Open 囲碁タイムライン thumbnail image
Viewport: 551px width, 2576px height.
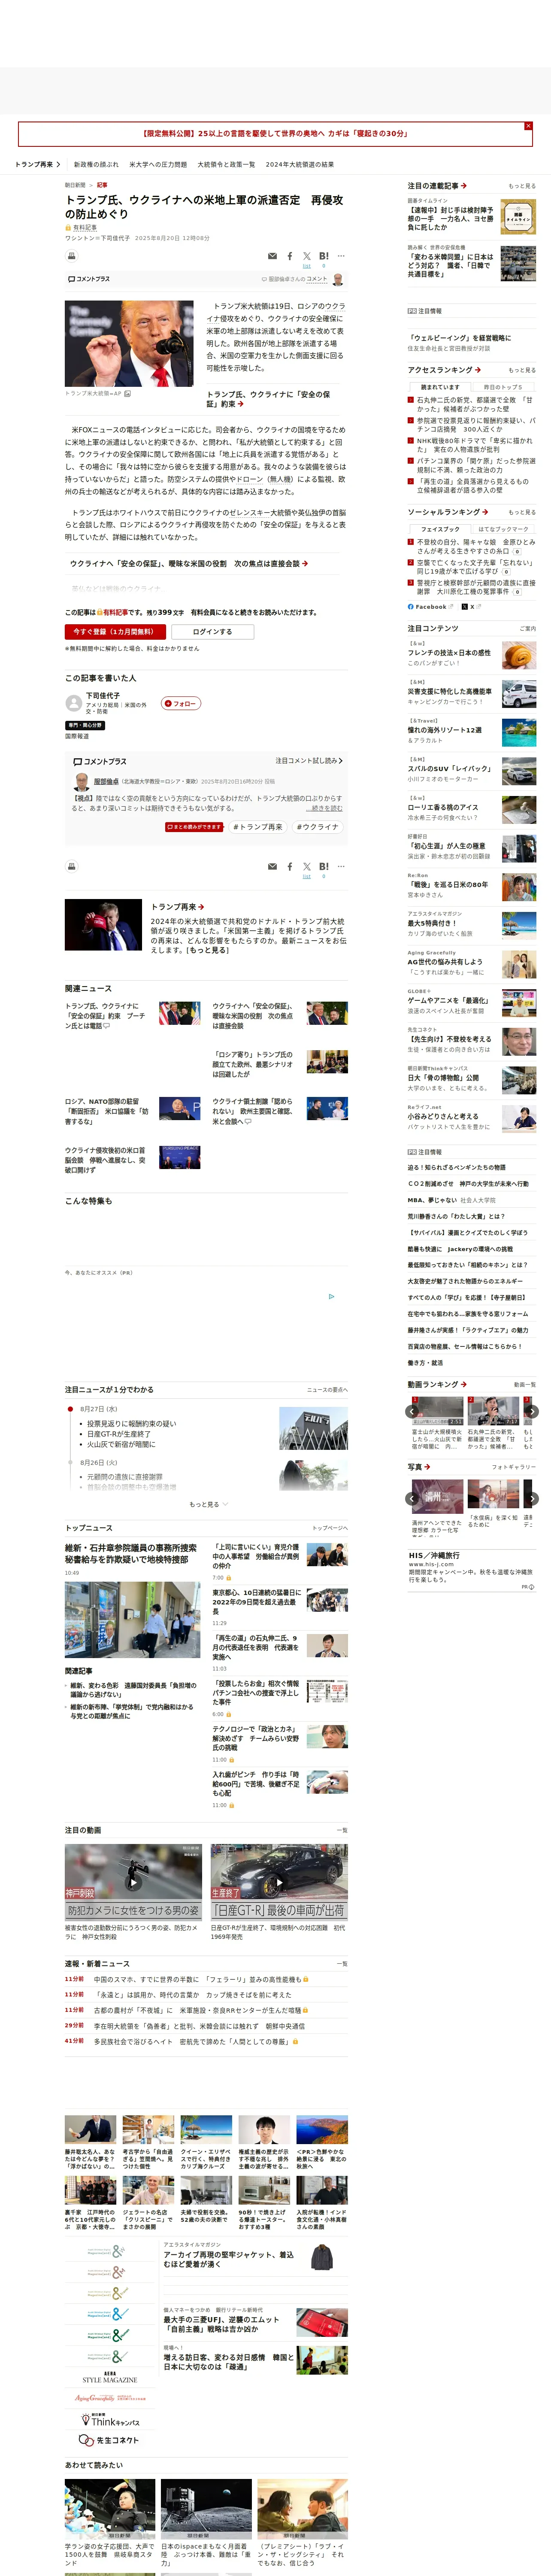click(x=518, y=217)
